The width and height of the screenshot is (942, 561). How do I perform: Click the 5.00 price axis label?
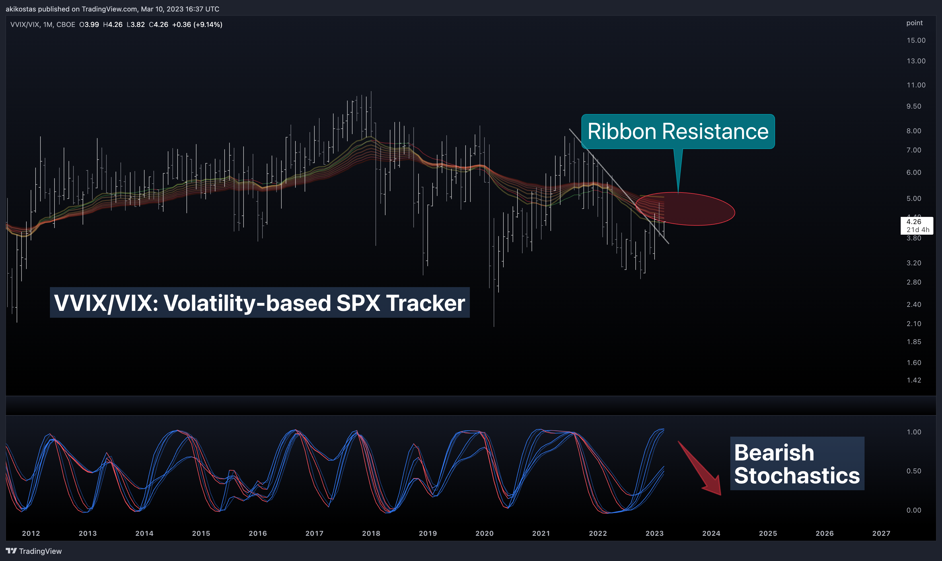coord(914,199)
